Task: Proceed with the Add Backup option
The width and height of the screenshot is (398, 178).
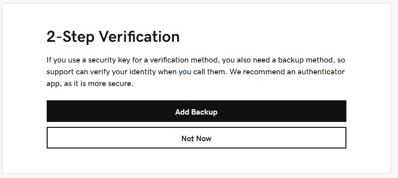Action: (196, 111)
